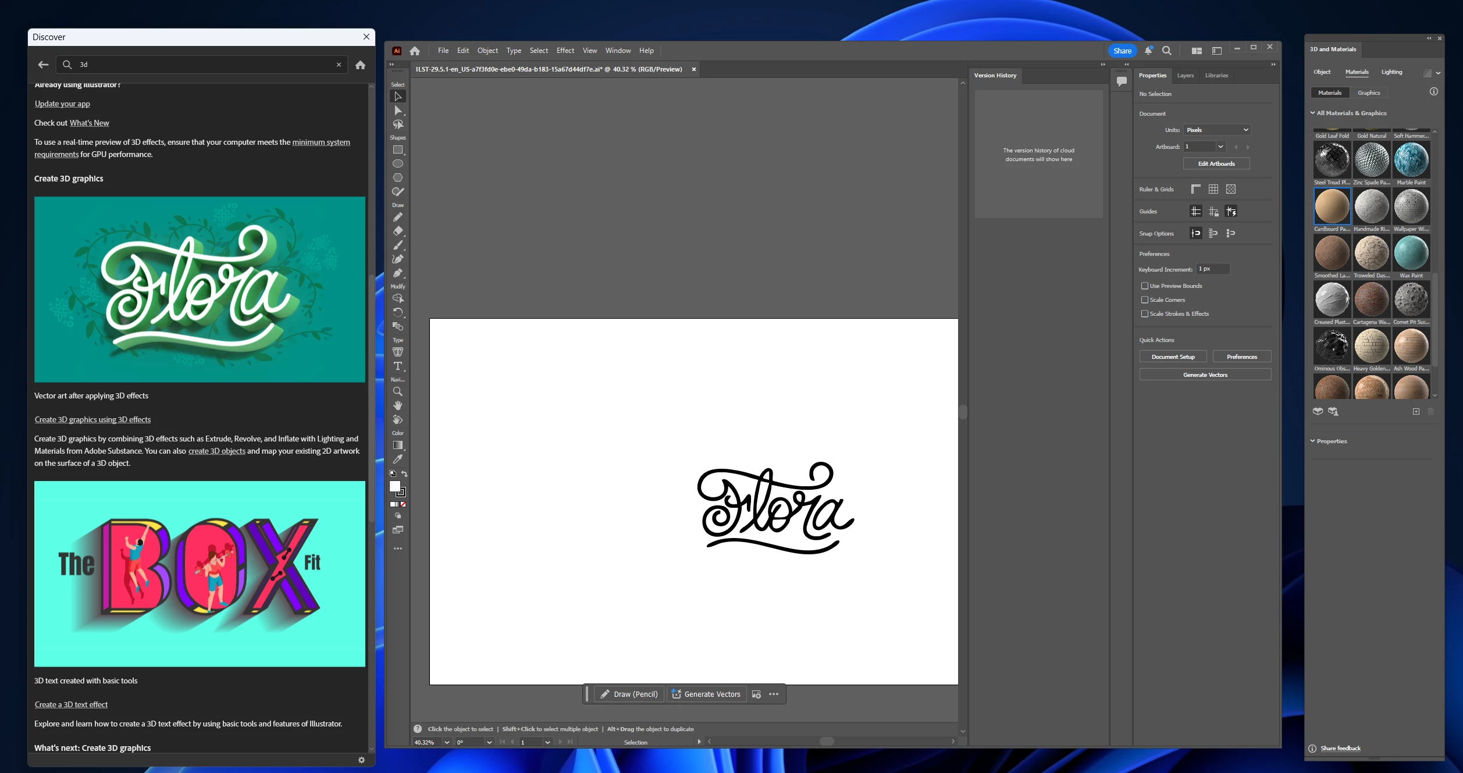Select the Pencil draw tool

click(398, 218)
